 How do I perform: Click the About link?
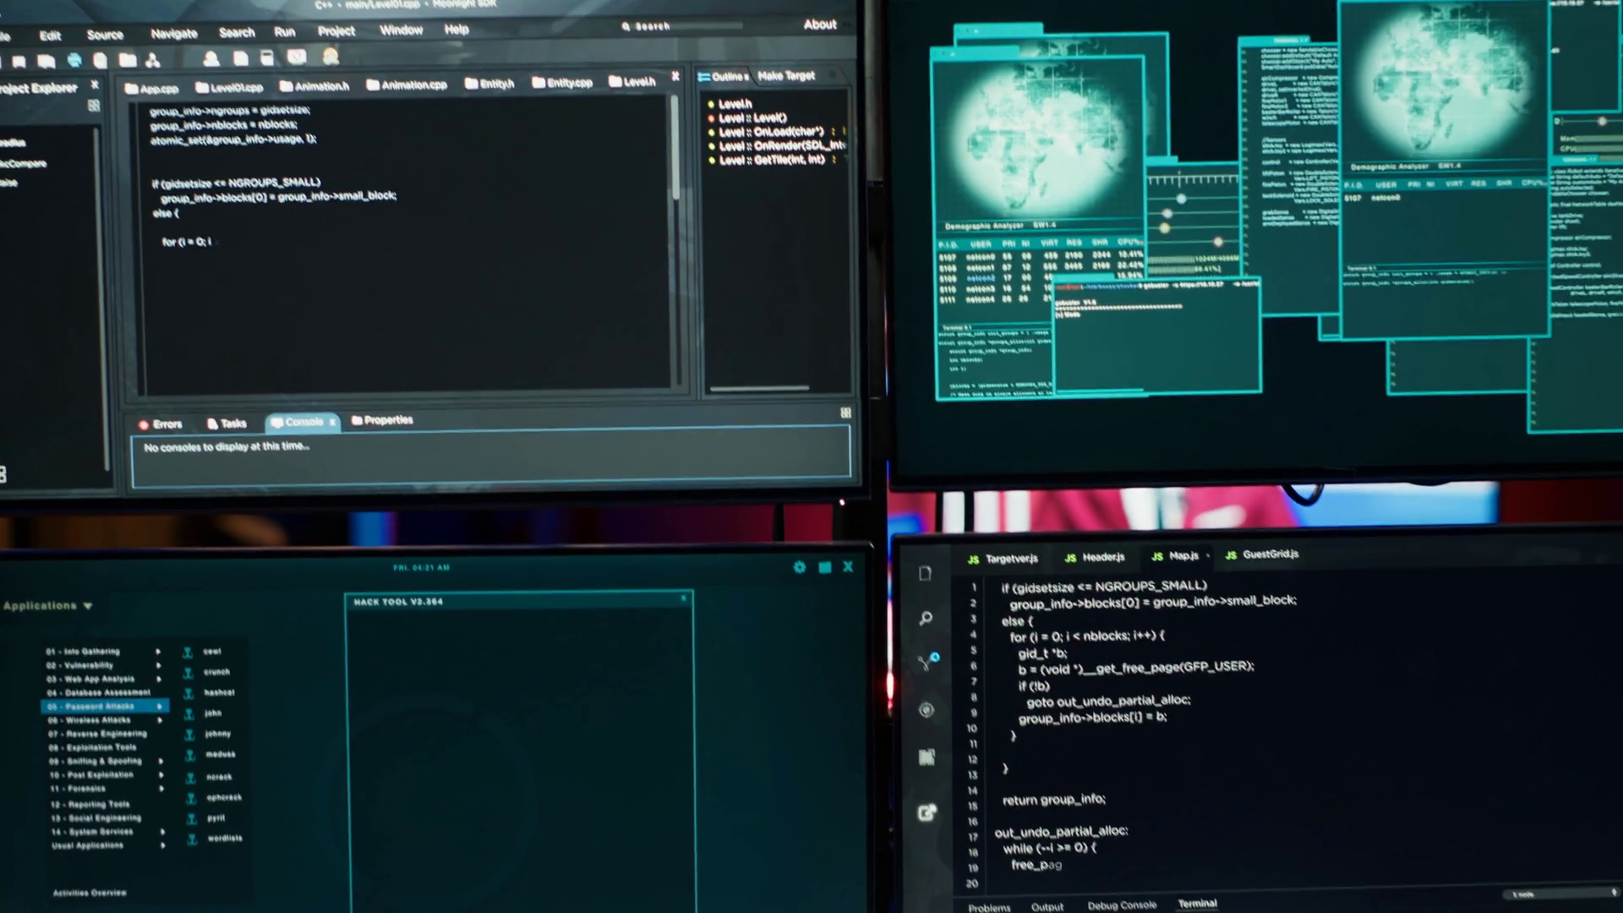pos(819,25)
